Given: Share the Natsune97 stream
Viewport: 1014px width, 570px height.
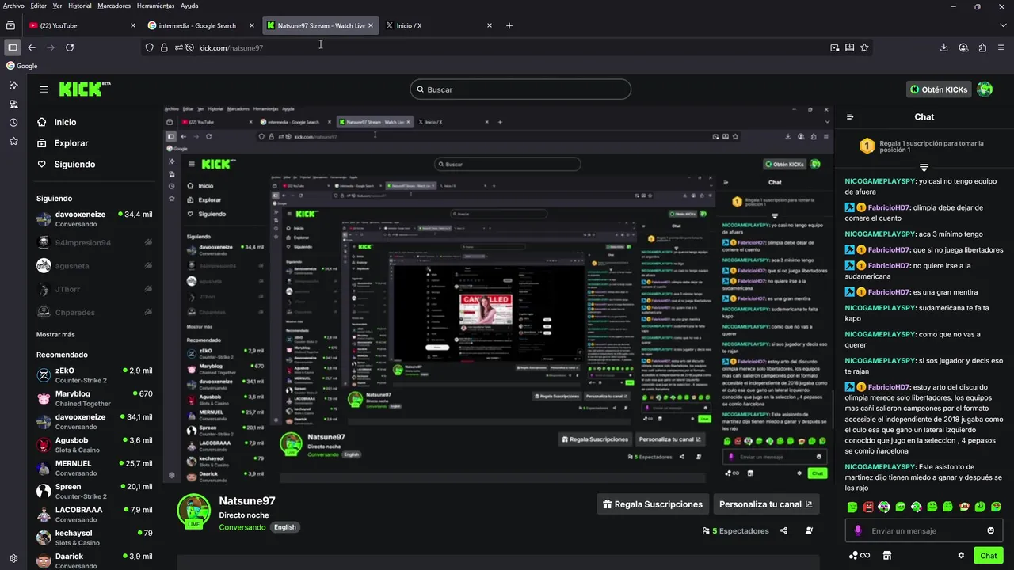Looking at the screenshot, I should pyautogui.click(x=783, y=531).
